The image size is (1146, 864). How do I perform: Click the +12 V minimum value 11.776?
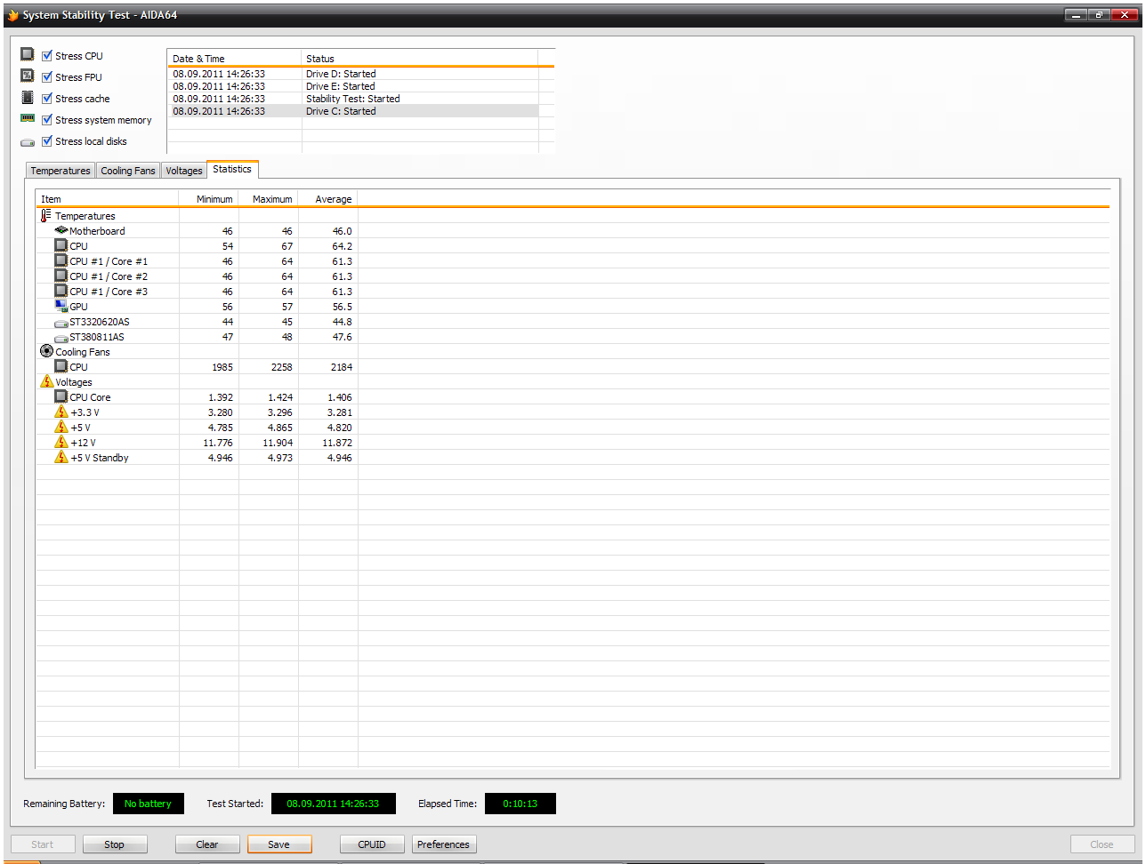[x=218, y=443]
